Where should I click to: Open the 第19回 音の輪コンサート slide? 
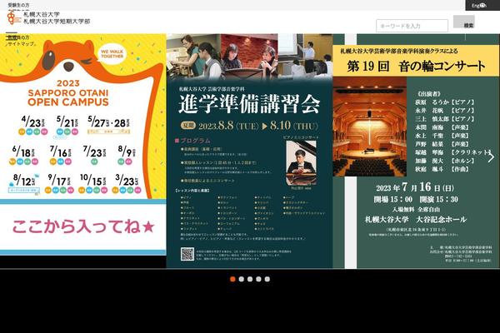point(416,151)
